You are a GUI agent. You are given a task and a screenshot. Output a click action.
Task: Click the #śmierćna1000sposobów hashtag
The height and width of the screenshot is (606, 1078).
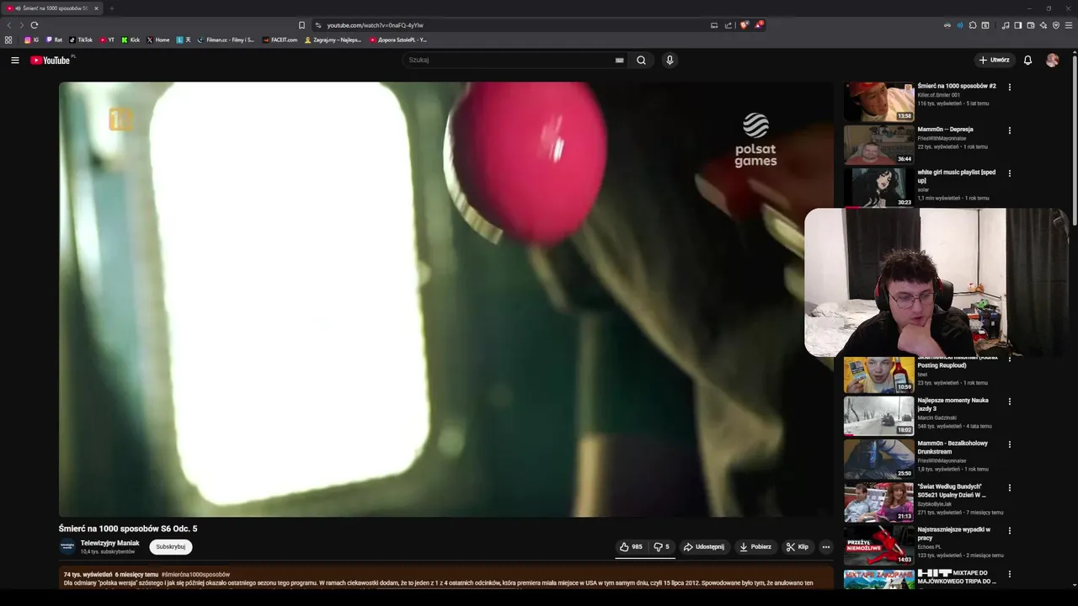click(x=195, y=574)
